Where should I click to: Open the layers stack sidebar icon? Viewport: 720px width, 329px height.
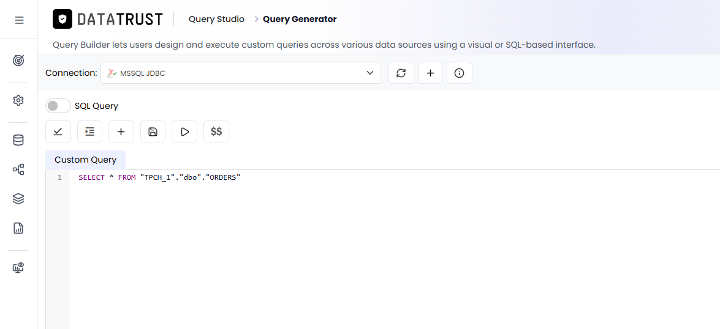pos(18,199)
